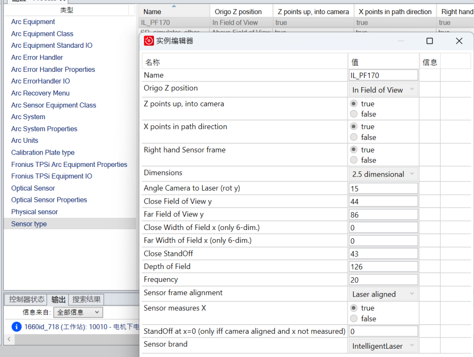Open the Dimensions dropdown
The width and height of the screenshot is (474, 357).
pos(383,174)
